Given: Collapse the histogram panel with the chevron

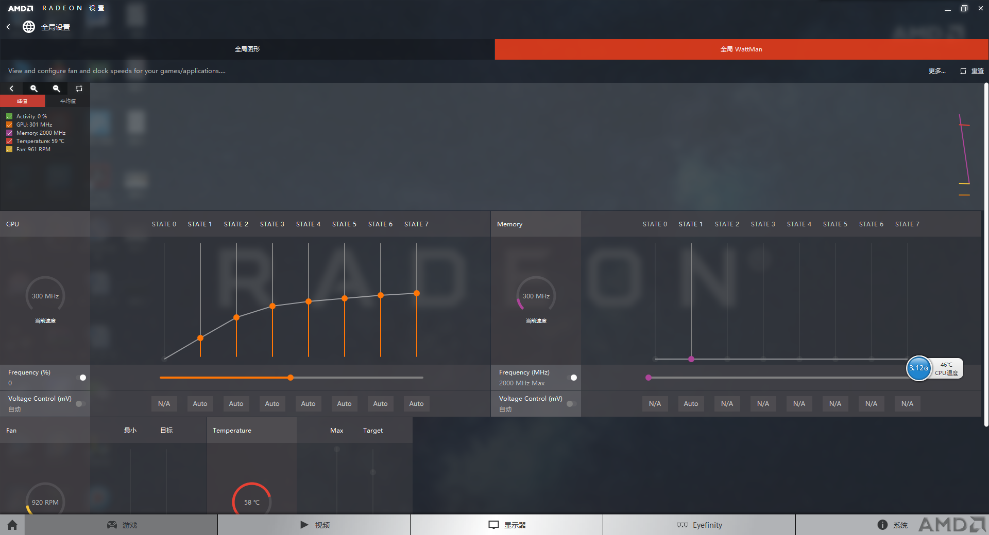Looking at the screenshot, I should tap(11, 88).
